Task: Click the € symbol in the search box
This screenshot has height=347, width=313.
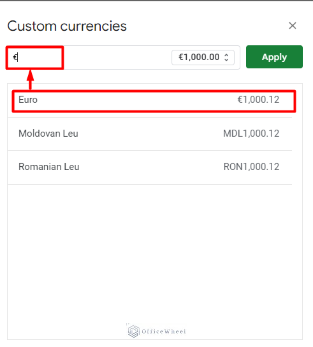Action: (15, 57)
